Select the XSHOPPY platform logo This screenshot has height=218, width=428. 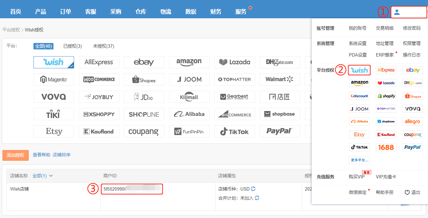[99, 114]
